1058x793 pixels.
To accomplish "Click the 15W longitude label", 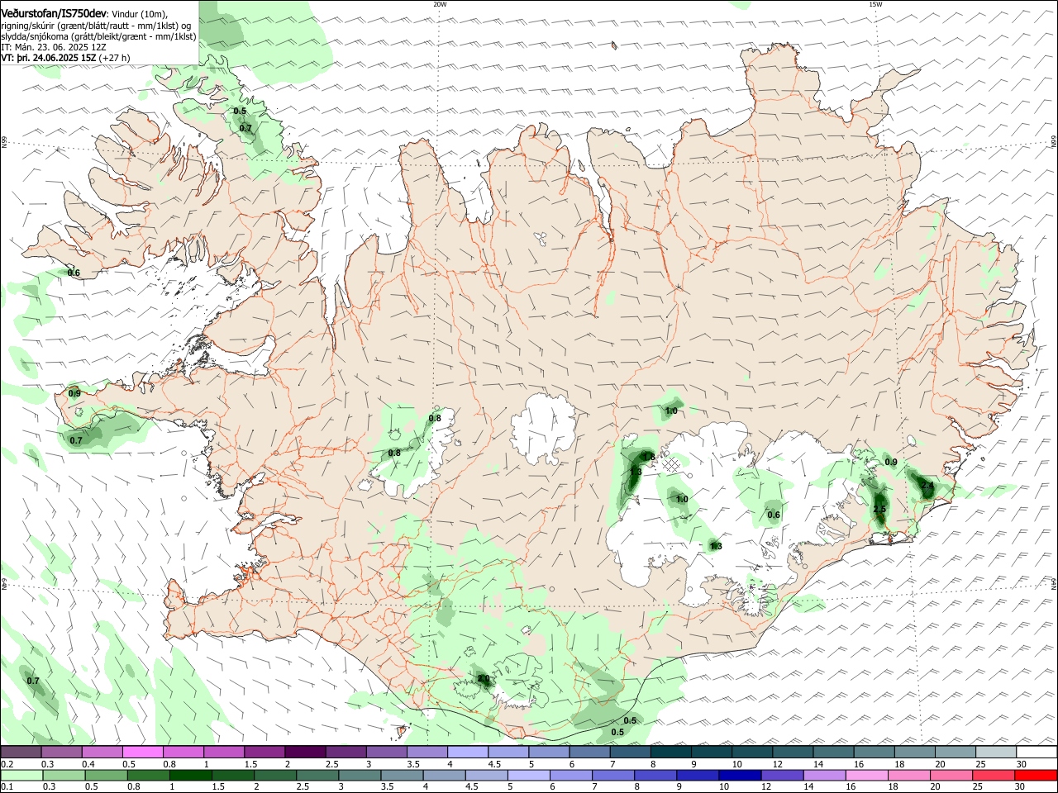I will point(875,4).
